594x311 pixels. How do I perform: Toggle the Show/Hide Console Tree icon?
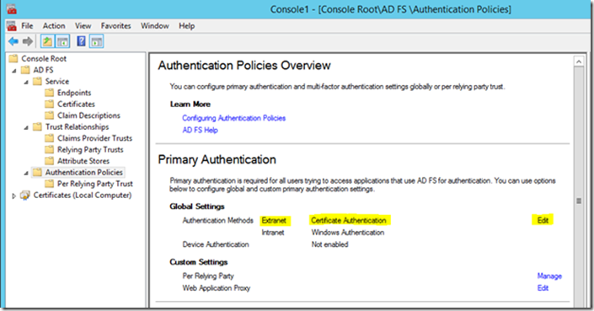[x=63, y=41]
